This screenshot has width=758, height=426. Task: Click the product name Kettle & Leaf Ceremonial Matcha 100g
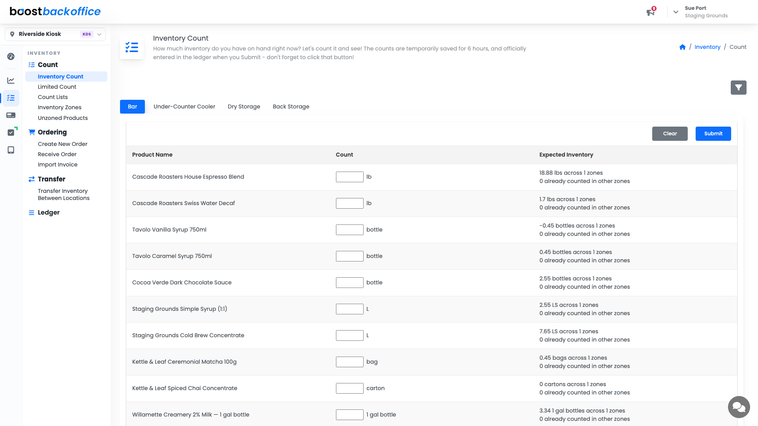pyautogui.click(x=184, y=362)
